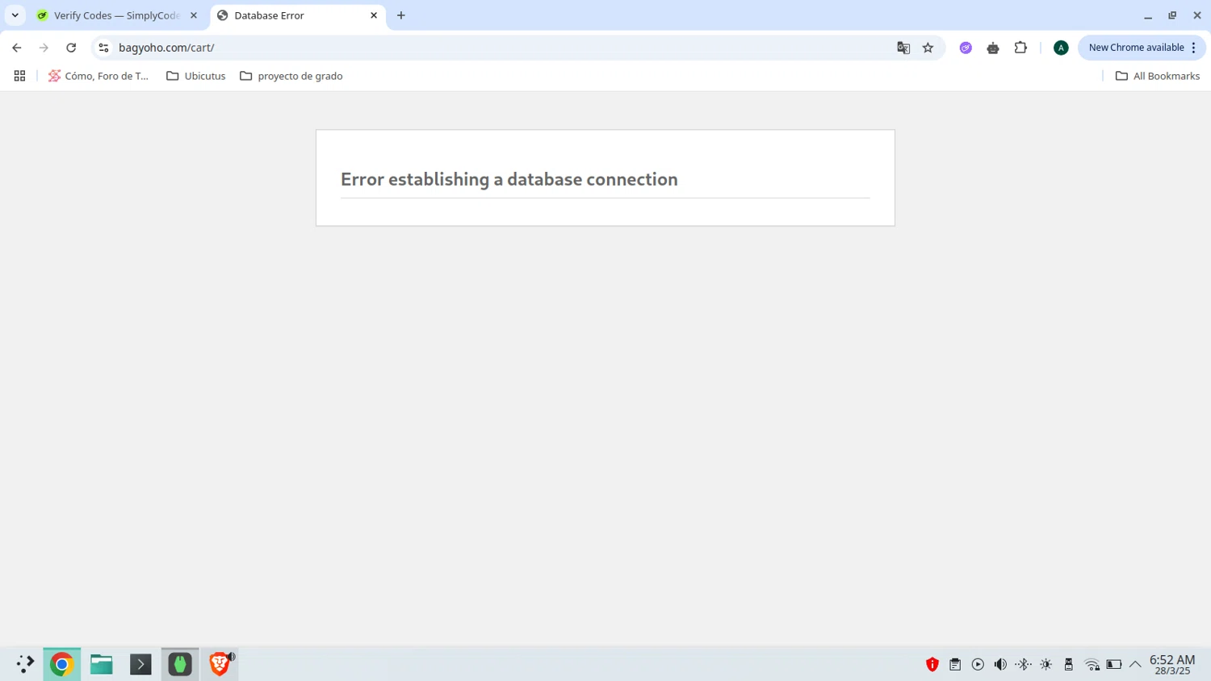Screen dimensions: 1211x681
Task: Open the clipboard tray icon
Action: coord(955,664)
